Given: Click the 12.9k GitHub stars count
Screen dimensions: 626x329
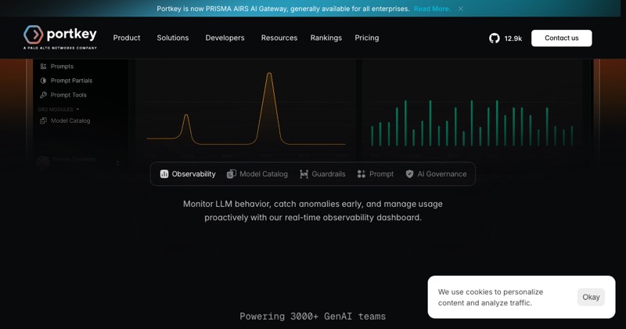Looking at the screenshot, I should [513, 38].
